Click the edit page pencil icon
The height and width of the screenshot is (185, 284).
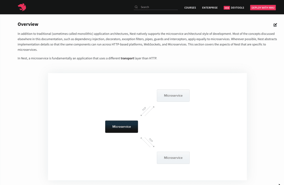tap(275, 25)
